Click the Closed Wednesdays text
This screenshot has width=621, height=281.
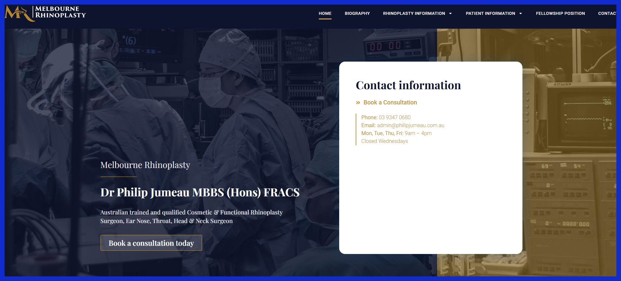(x=384, y=141)
